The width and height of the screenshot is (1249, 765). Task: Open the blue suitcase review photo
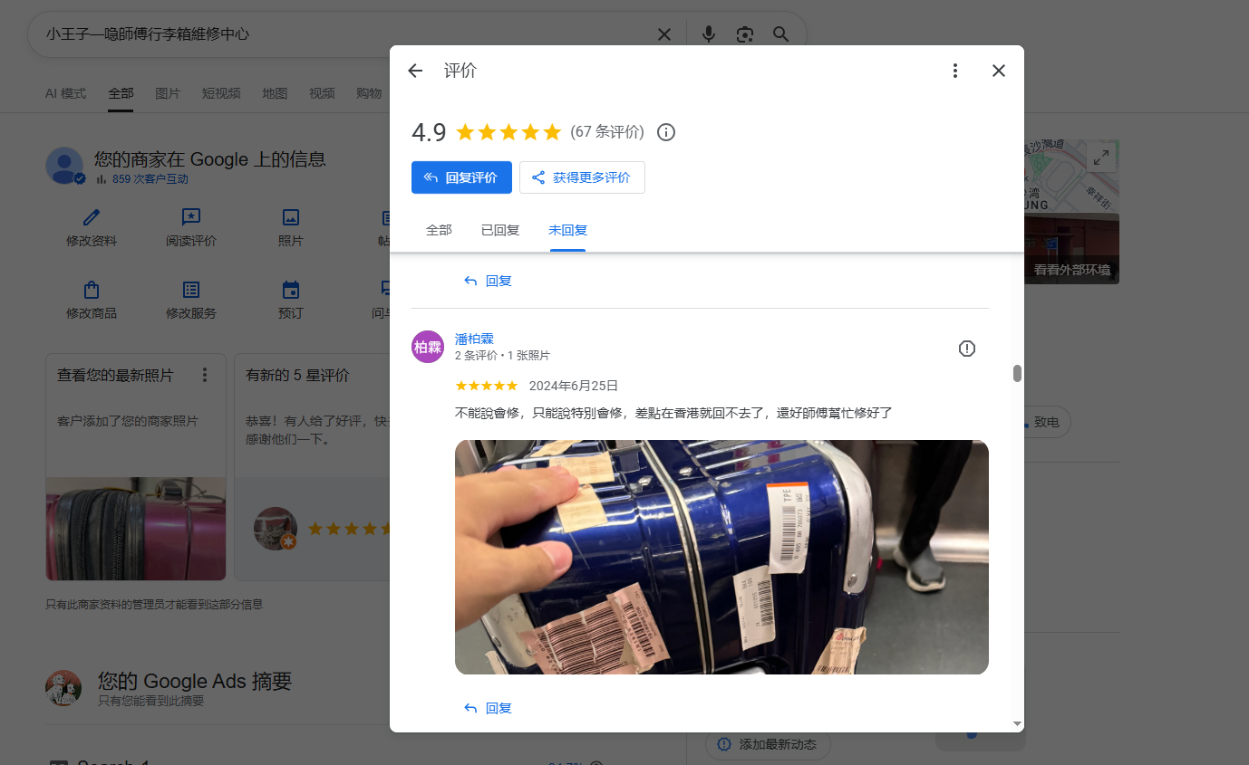pyautogui.click(x=721, y=557)
